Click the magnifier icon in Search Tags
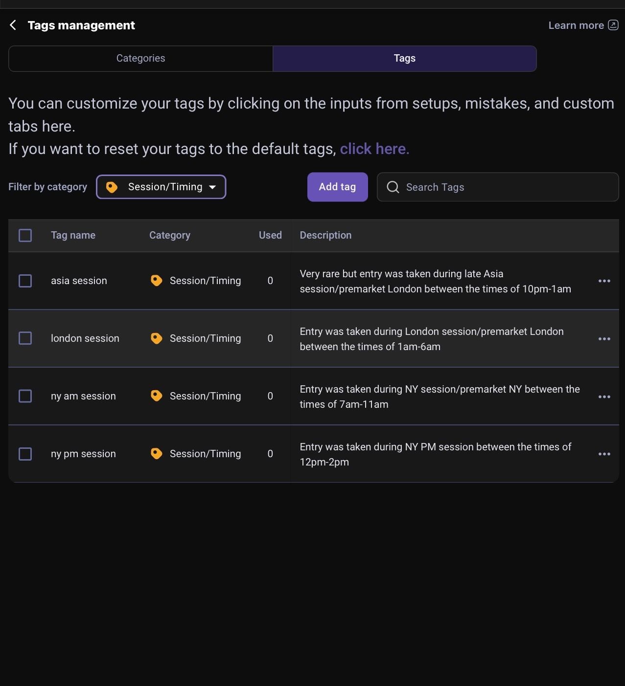The height and width of the screenshot is (686, 625). [393, 187]
